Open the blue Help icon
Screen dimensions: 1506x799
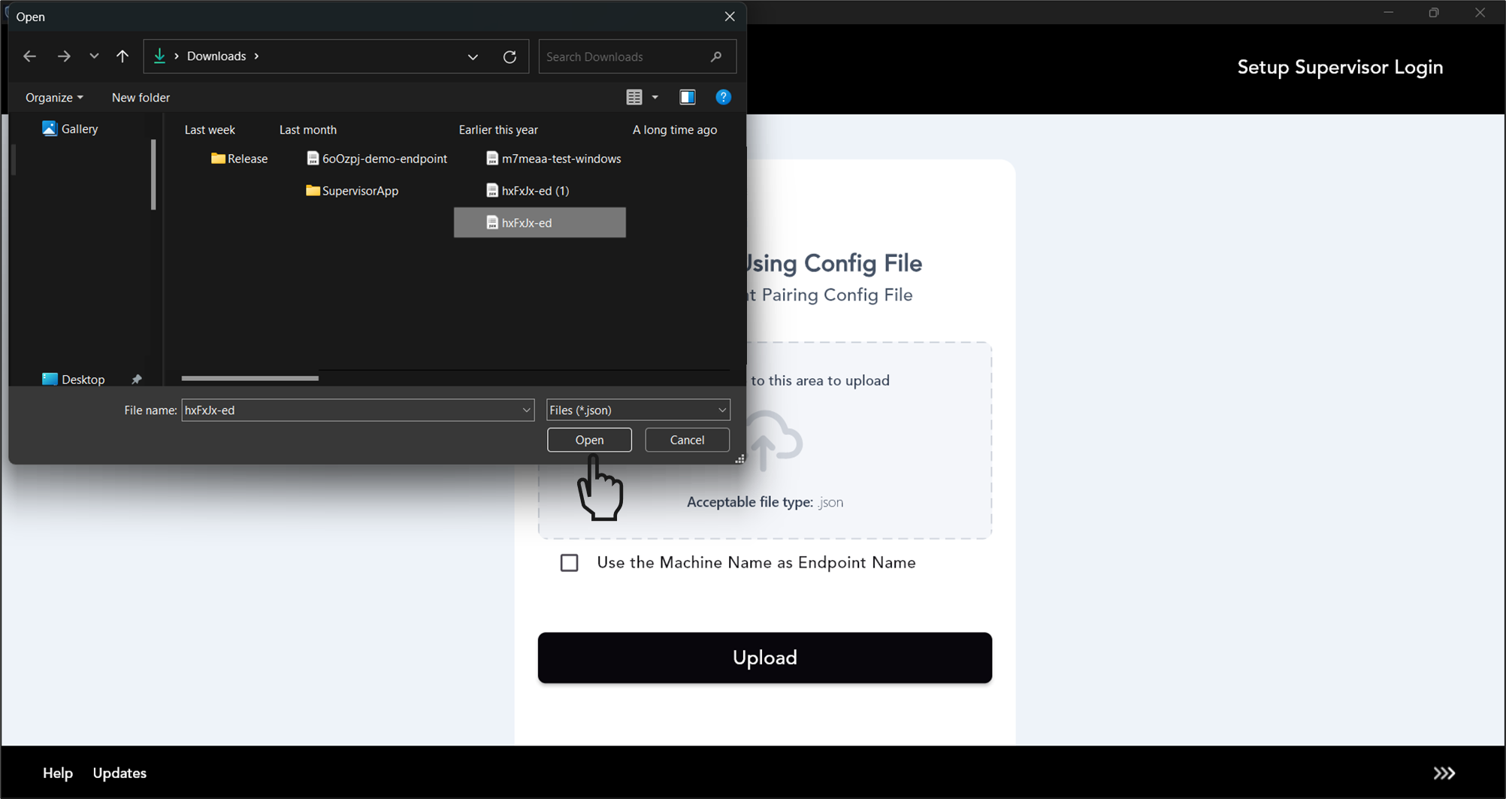pos(723,97)
